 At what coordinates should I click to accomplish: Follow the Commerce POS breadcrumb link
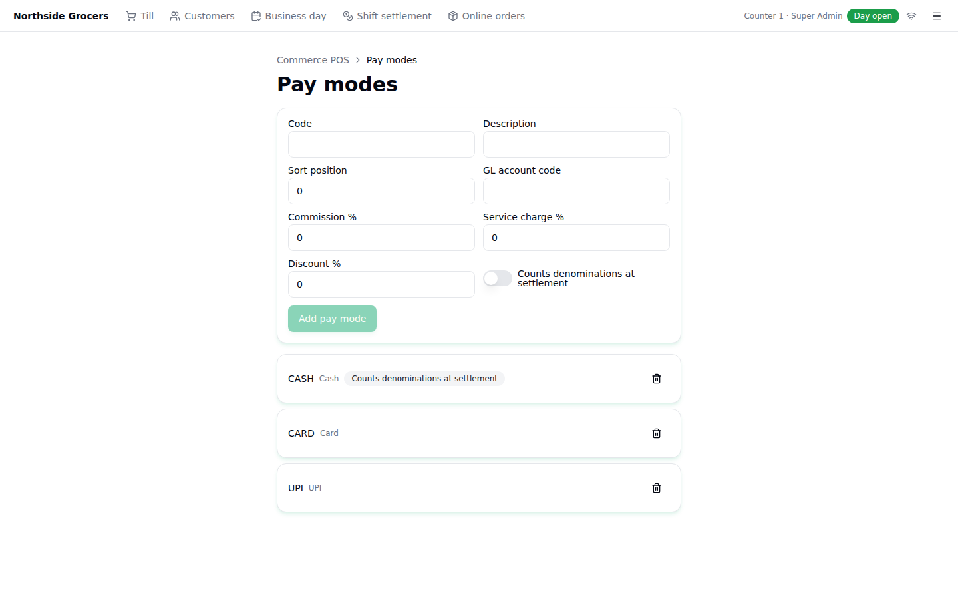click(x=313, y=60)
